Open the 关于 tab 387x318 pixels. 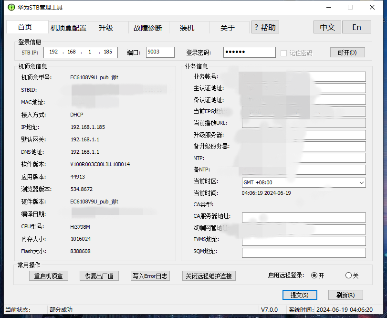[x=228, y=28]
